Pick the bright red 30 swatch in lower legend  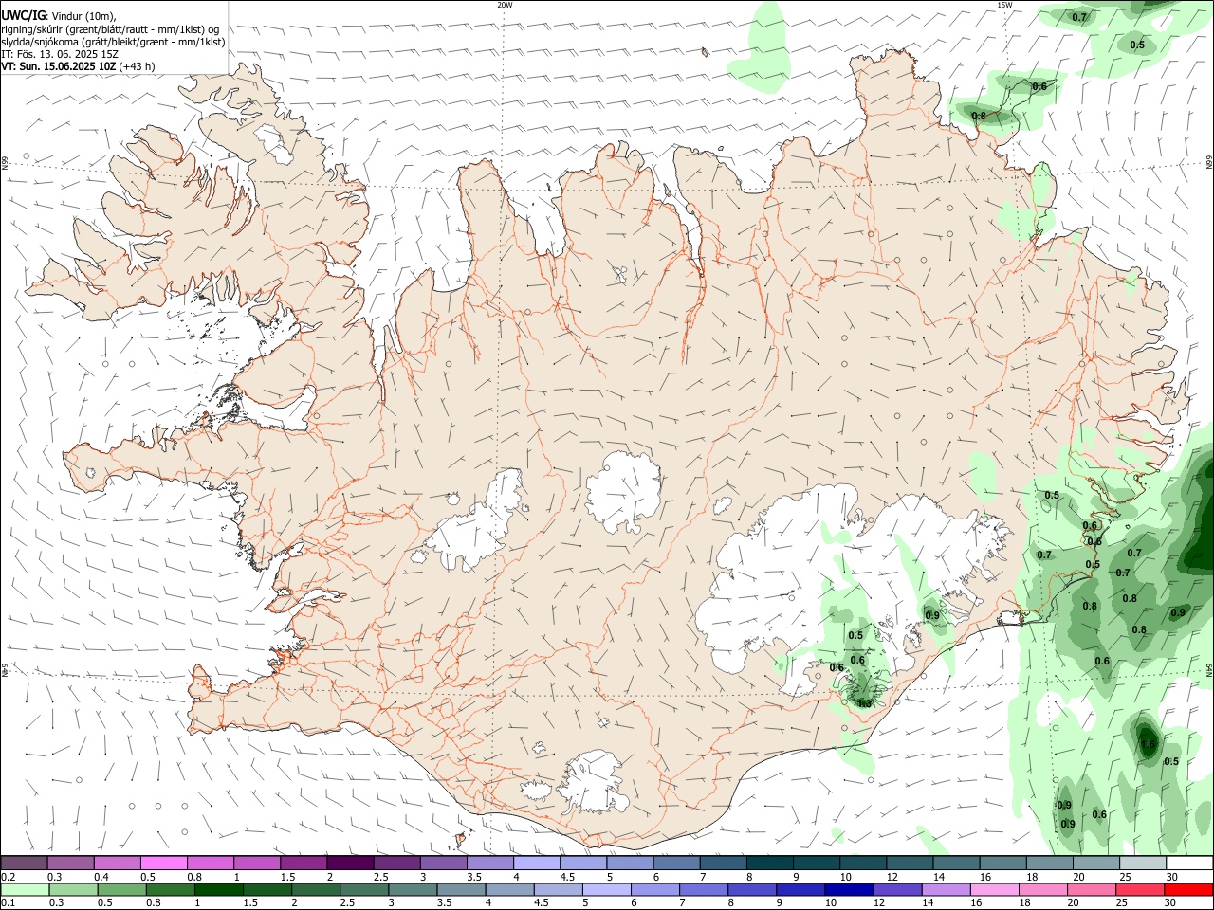1189,890
